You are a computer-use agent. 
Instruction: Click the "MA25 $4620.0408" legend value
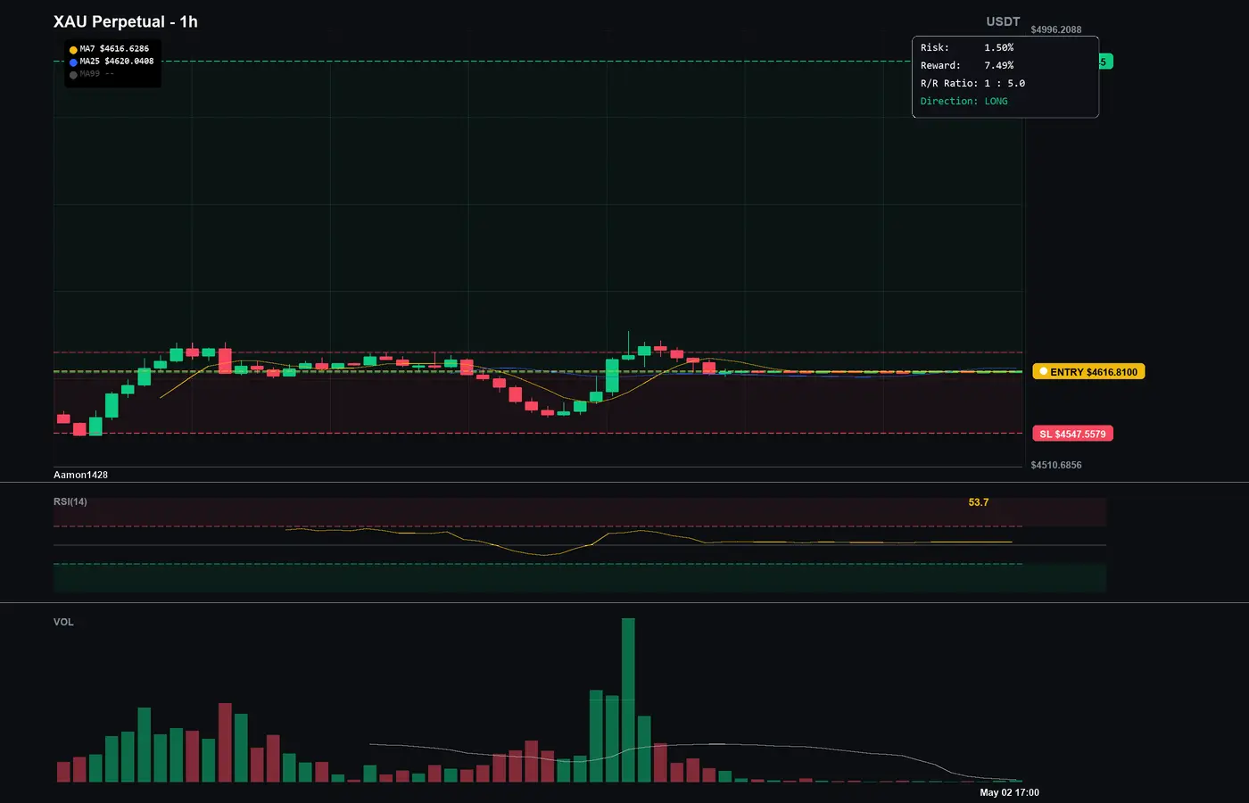117,62
